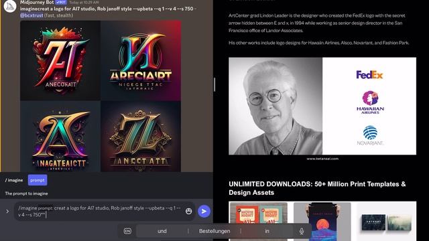This screenshot has height=241, width=429.
Task: Click the @bcxtrust mention
Action: (32, 15)
